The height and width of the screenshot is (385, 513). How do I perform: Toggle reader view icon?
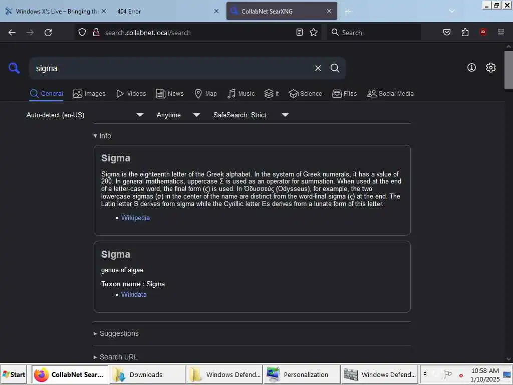[x=300, y=32]
